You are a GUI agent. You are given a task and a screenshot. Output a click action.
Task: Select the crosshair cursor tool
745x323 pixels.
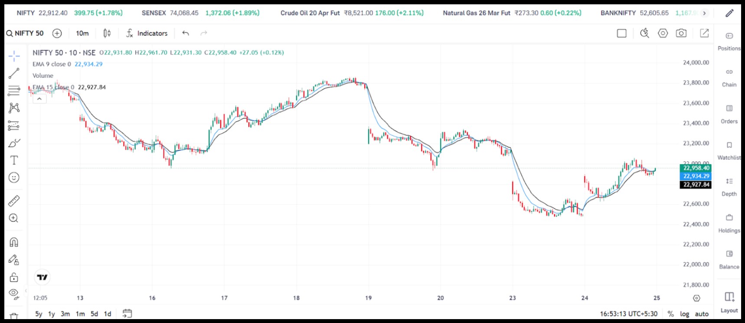point(14,56)
